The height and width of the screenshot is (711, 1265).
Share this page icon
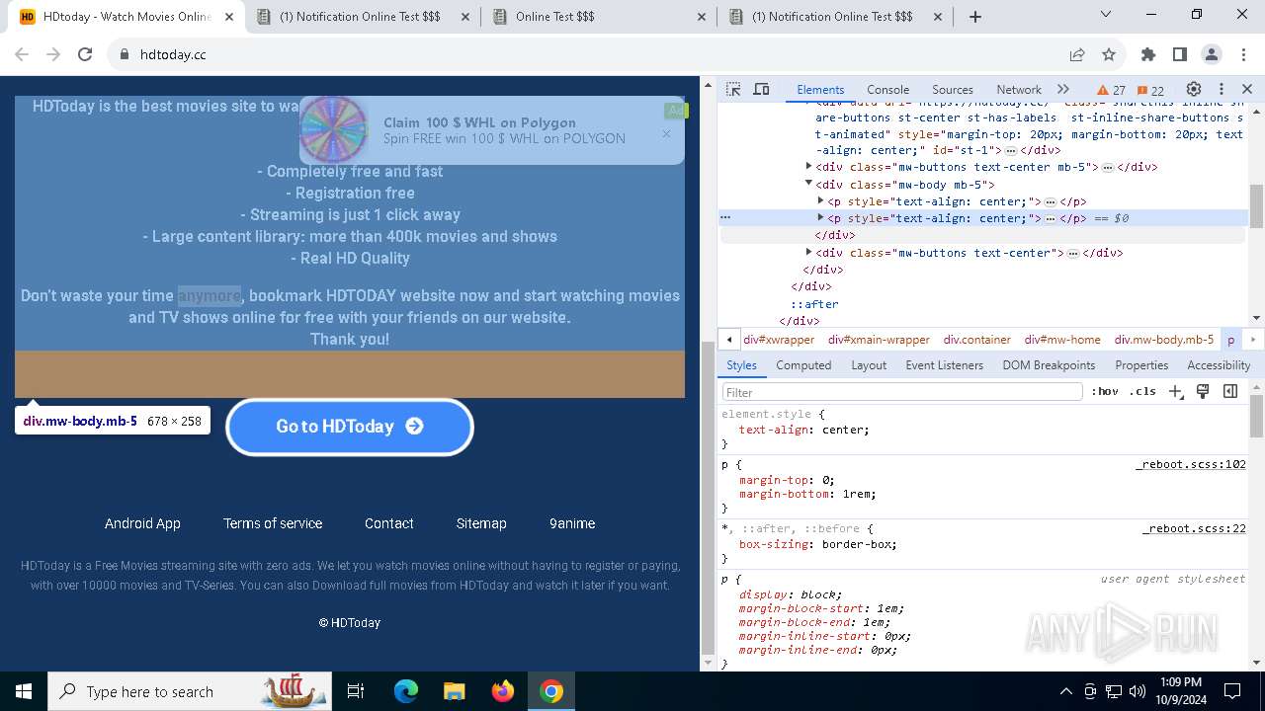click(x=1077, y=54)
